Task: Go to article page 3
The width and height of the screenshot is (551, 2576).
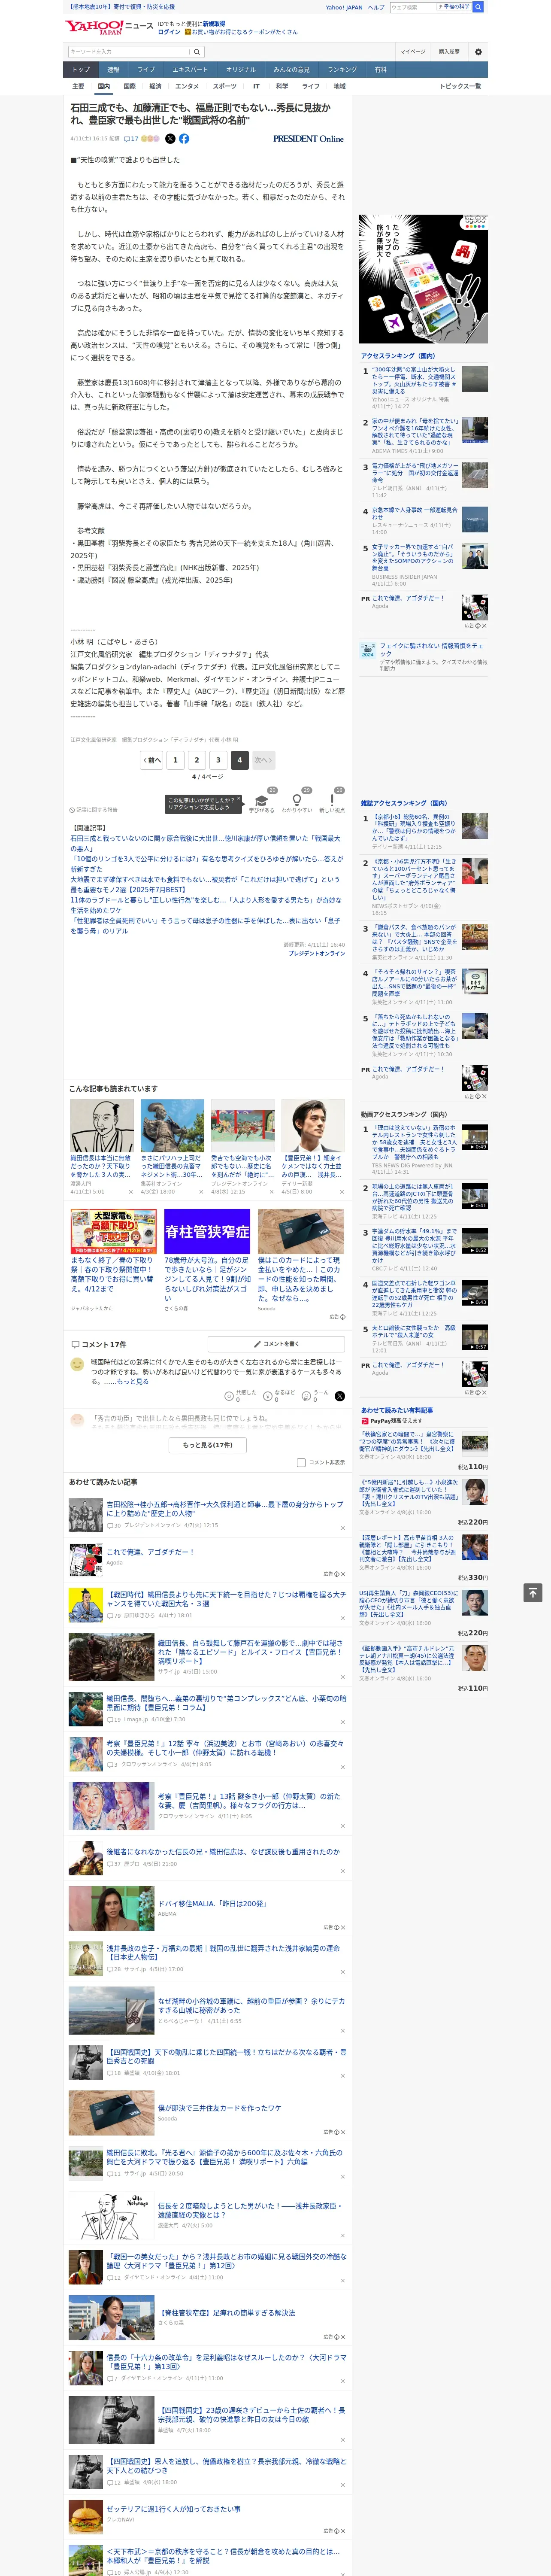Action: (x=218, y=760)
